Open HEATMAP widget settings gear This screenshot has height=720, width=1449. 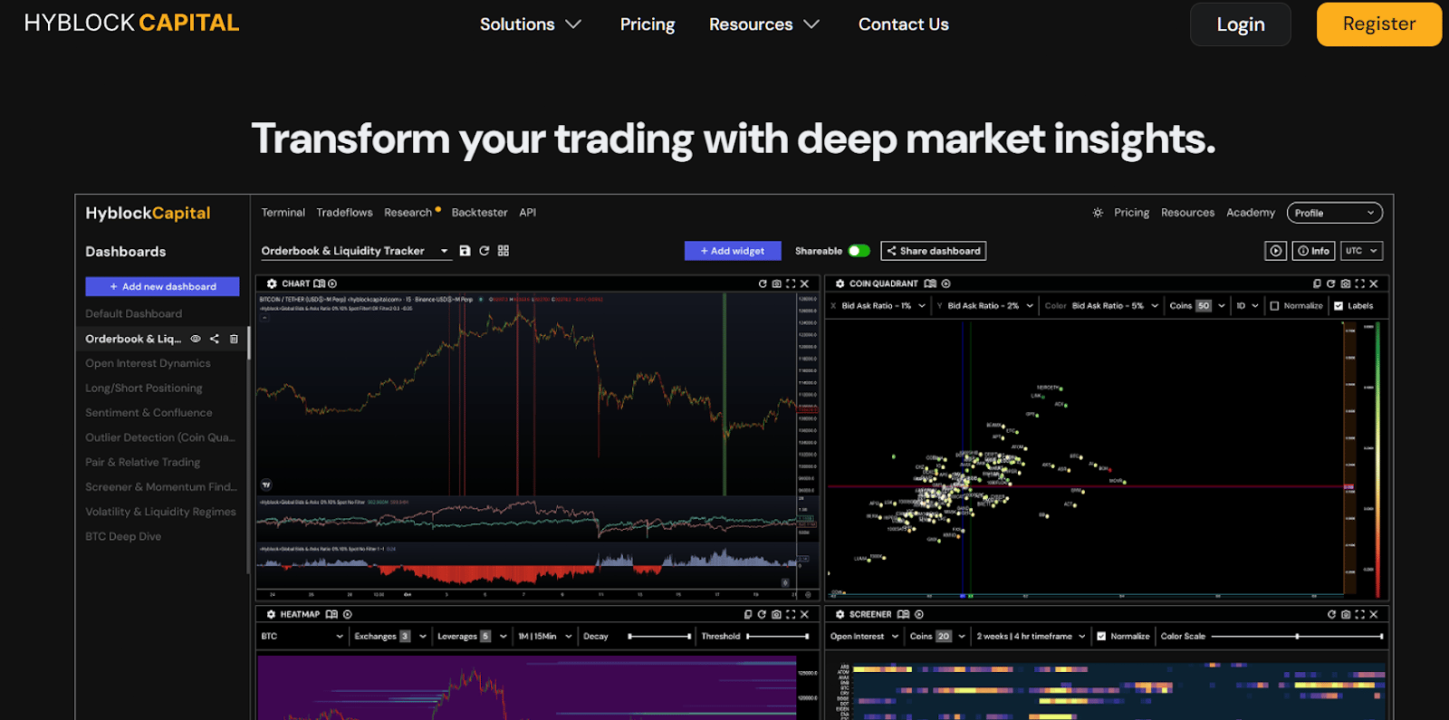(271, 614)
